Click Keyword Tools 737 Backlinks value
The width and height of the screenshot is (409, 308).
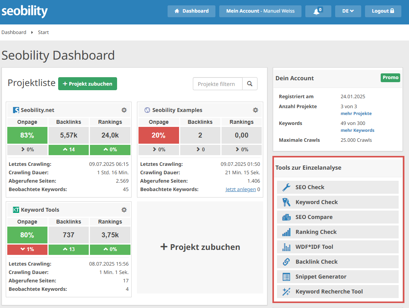pos(68,235)
